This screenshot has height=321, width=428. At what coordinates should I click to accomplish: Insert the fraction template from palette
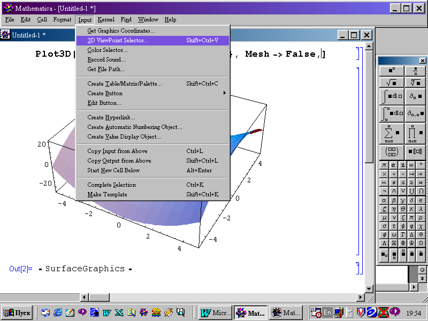415,71
